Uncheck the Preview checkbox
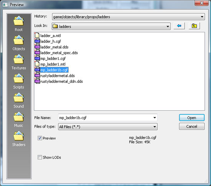Image resolution: width=211 pixels, height=186 pixels. [40, 138]
